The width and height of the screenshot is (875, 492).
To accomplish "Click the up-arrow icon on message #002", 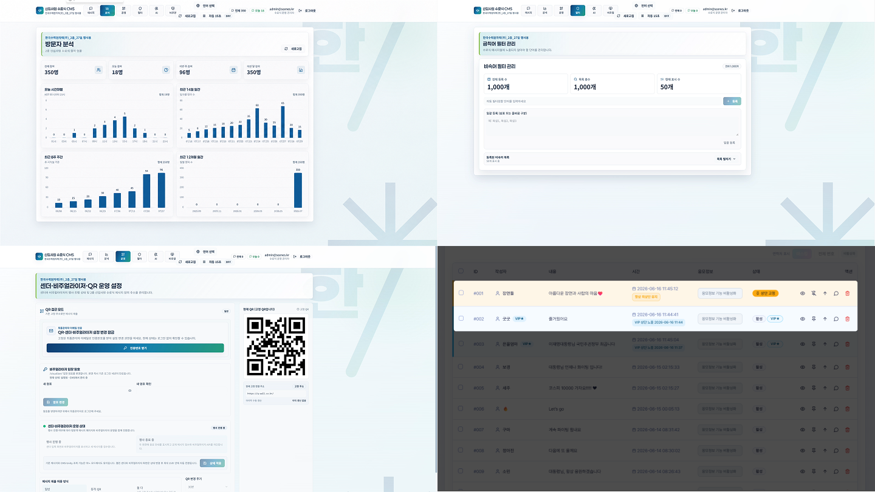I will click(825, 318).
